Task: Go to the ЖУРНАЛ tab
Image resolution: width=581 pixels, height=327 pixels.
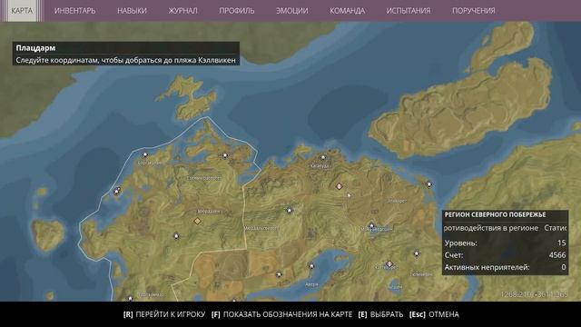Action: pos(183,11)
